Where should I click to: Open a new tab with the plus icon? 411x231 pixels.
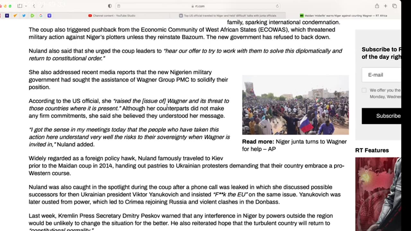(x=385, y=6)
